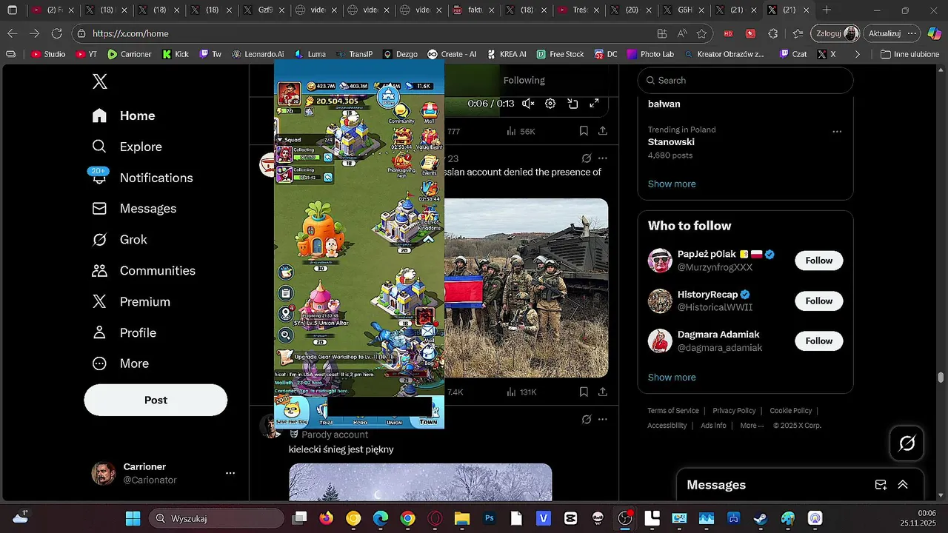948x533 pixels.
Task: Expand the Messages drawer
Action: click(x=903, y=485)
